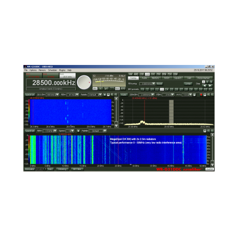Image resolution: width=238 pixels, height=238 pixels.
Task: Click the On/Off power button
Action: coord(209,169)
